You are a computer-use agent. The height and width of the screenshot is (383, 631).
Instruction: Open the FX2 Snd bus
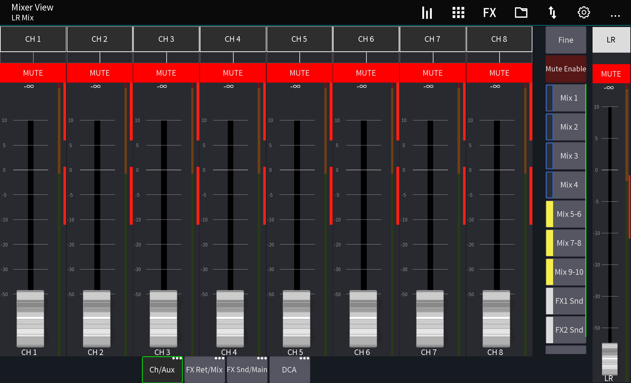pyautogui.click(x=568, y=330)
